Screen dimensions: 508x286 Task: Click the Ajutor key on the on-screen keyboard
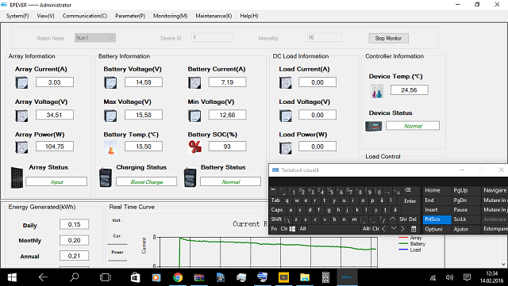point(466,229)
